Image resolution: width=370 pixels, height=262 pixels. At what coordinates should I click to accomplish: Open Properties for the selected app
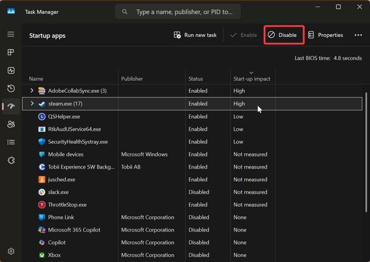tap(325, 35)
